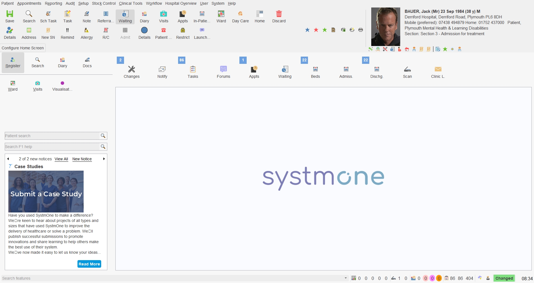The image size is (534, 283).
Task: Open the blue circle Details icon
Action: (x=144, y=33)
